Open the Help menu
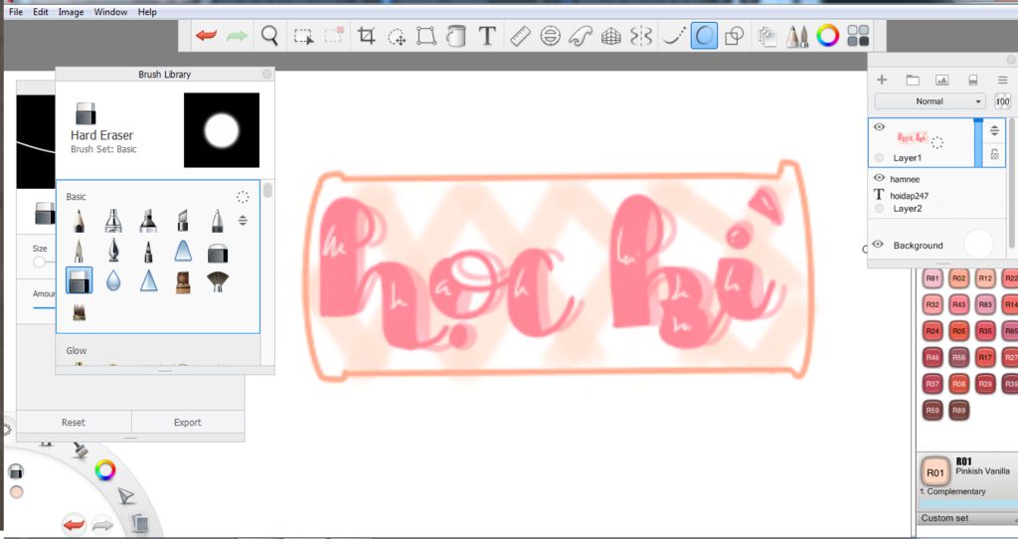1018x539 pixels. click(x=147, y=12)
